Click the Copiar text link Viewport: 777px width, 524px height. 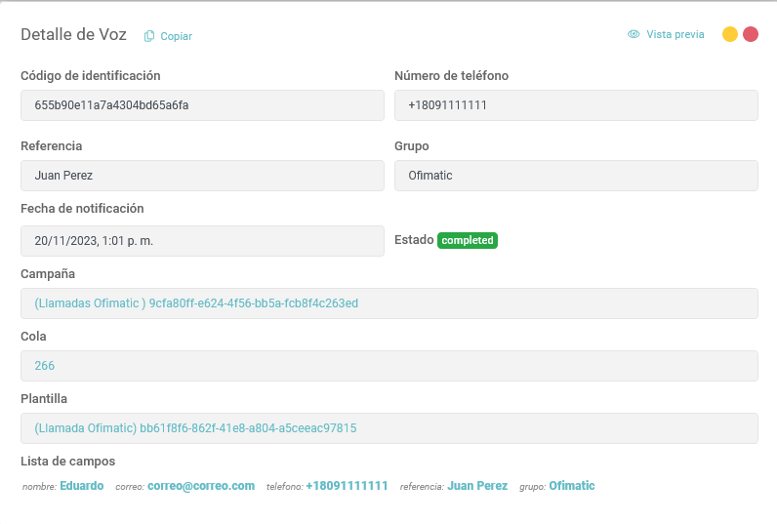[x=177, y=36]
